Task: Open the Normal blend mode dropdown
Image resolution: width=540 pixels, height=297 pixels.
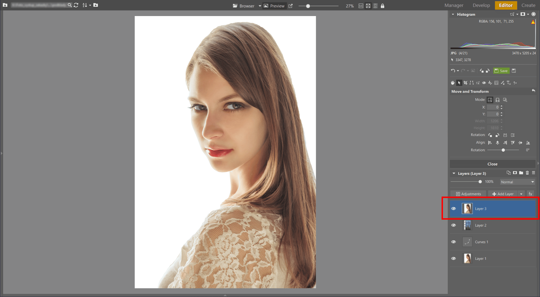Action: point(517,182)
